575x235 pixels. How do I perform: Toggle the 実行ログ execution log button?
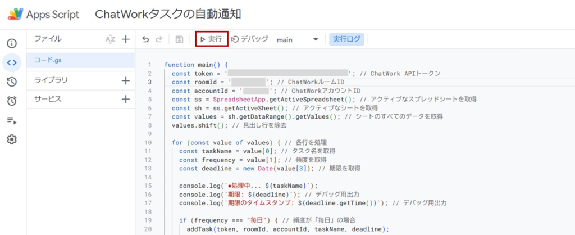coord(346,39)
